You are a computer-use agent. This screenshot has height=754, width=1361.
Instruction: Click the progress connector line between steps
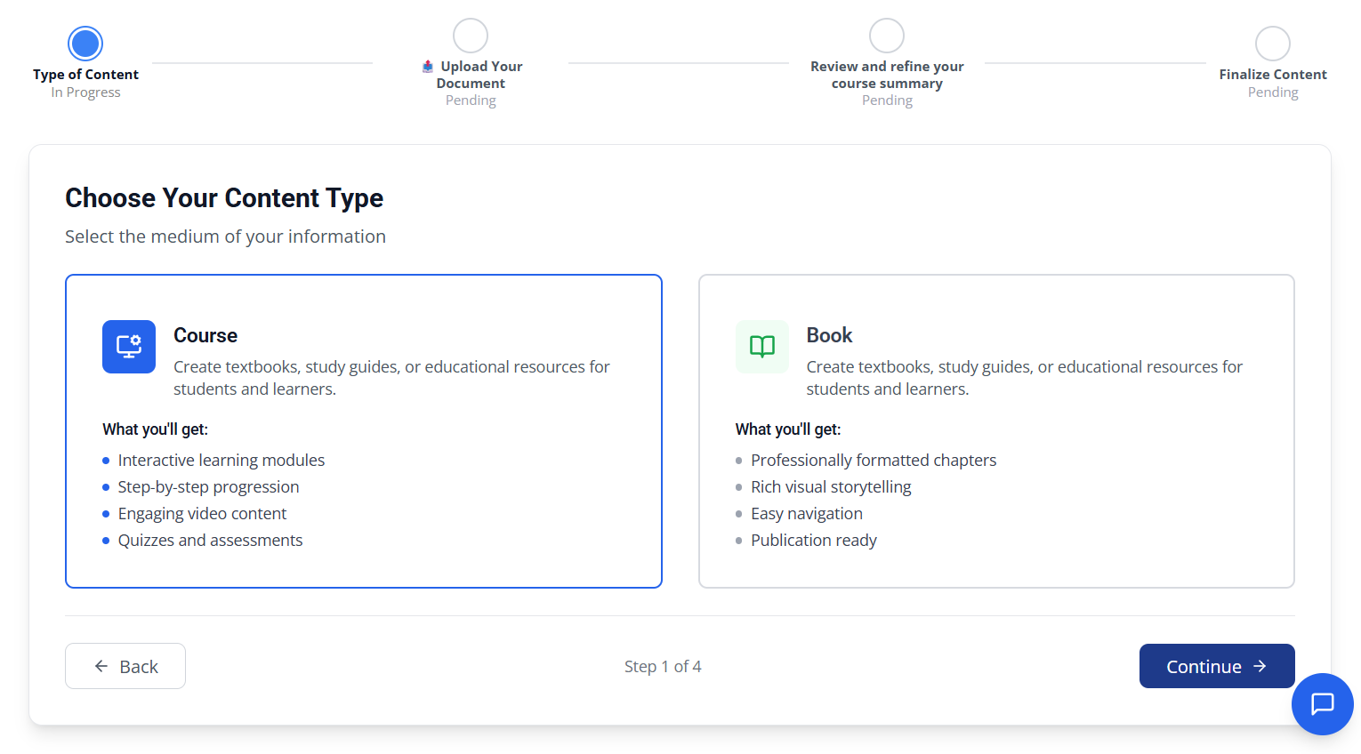[262, 64]
